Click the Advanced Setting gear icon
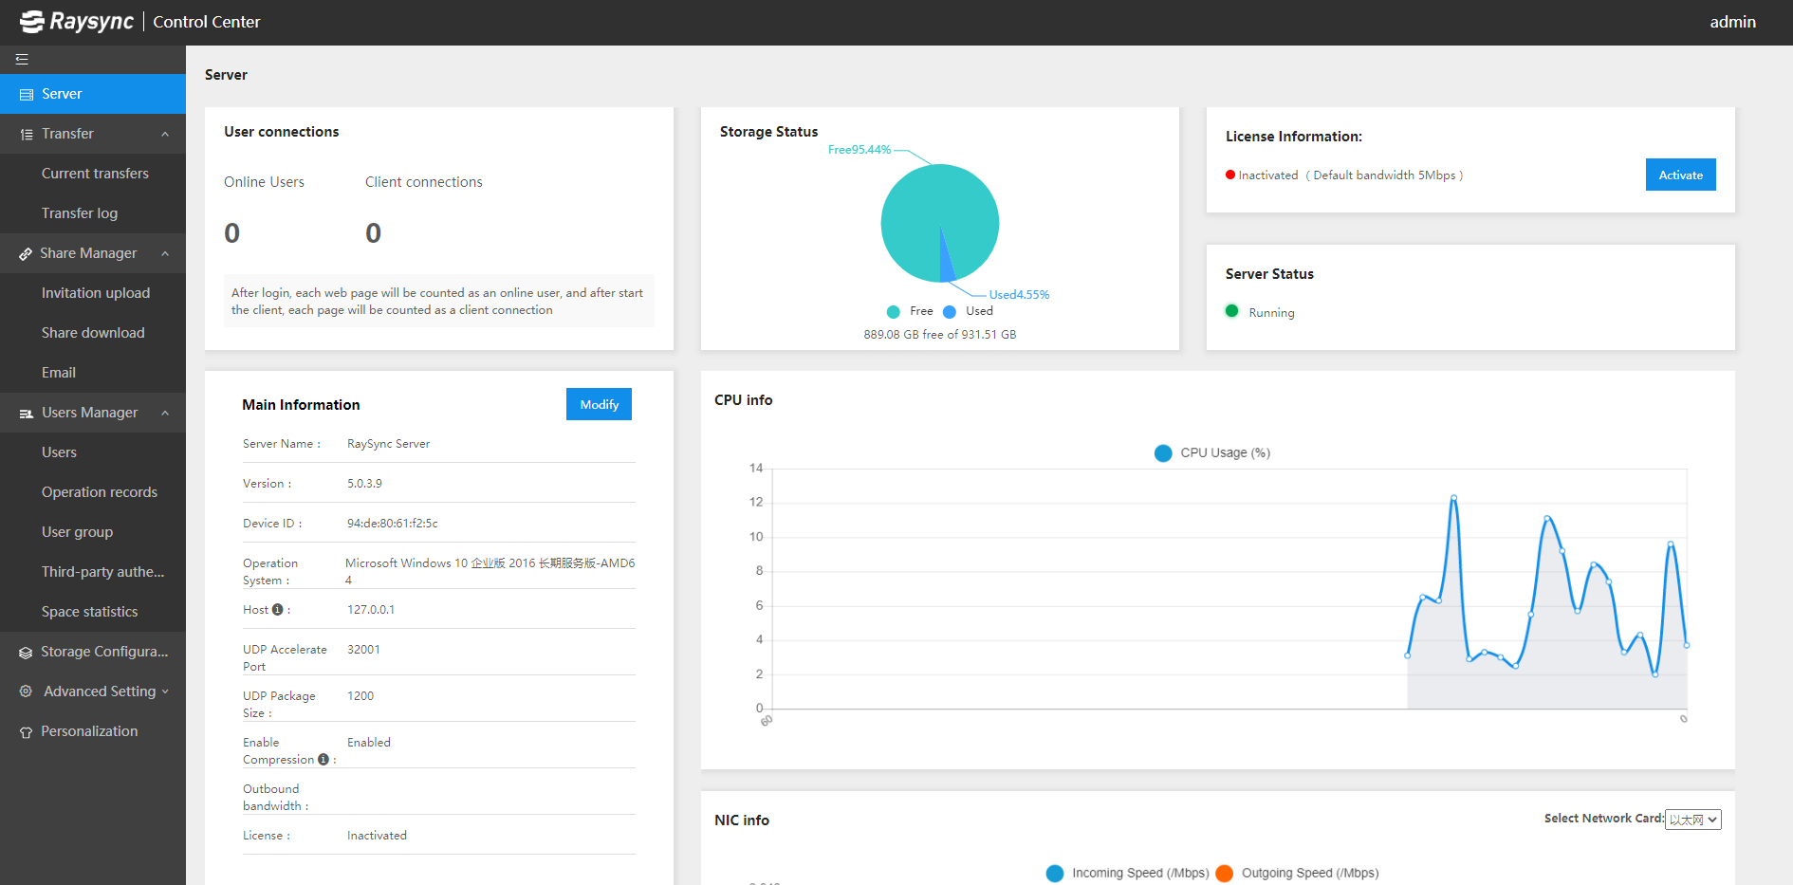 click(x=26, y=691)
